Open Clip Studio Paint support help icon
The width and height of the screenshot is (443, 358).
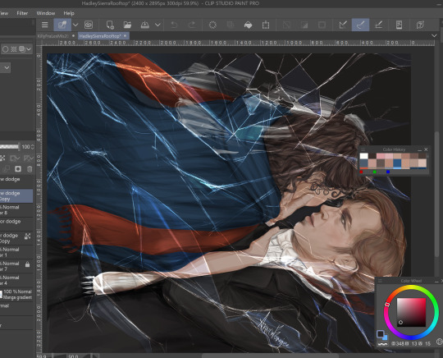pyautogui.click(x=420, y=25)
